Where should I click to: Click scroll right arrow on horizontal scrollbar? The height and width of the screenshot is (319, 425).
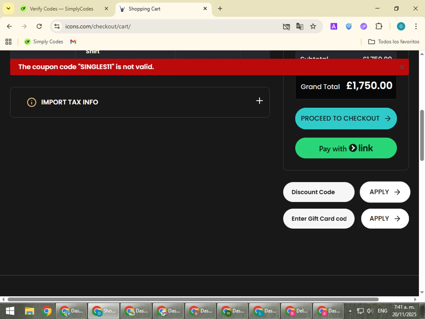[x=415, y=299]
